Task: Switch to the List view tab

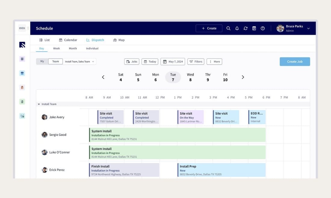Action: [44, 40]
